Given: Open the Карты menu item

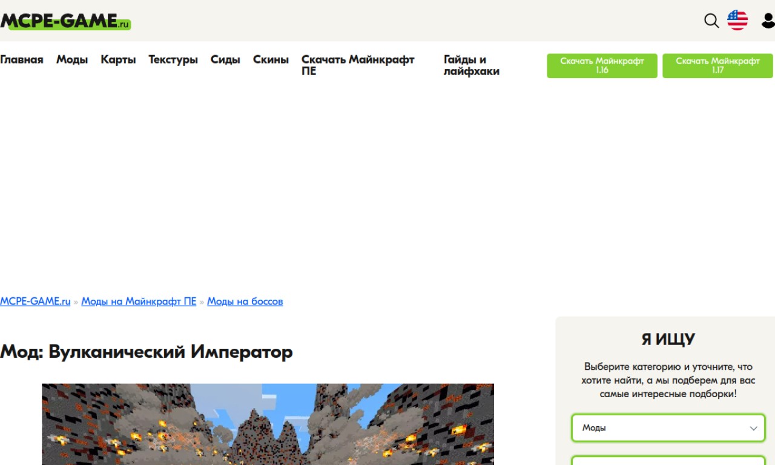Looking at the screenshot, I should coord(118,59).
